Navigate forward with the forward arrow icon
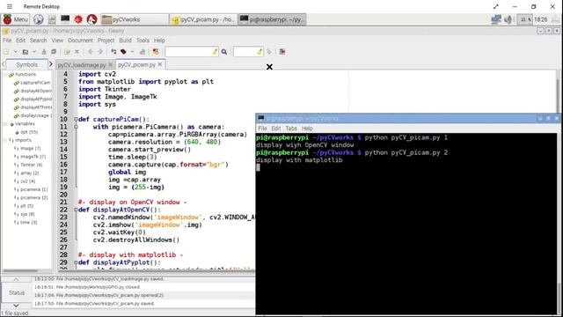This screenshot has height=317, width=563. (100, 52)
